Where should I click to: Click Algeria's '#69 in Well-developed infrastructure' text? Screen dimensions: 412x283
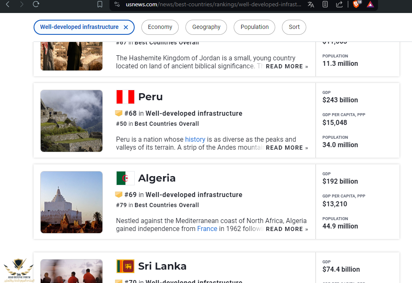tap(183, 195)
